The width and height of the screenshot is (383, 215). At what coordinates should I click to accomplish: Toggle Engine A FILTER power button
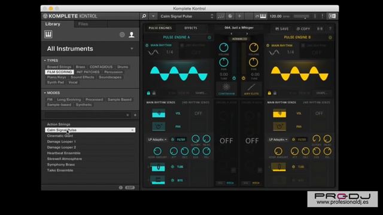coord(173,140)
